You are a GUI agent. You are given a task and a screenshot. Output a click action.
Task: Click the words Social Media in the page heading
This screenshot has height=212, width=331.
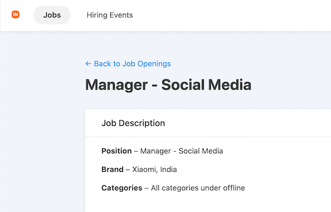206,85
